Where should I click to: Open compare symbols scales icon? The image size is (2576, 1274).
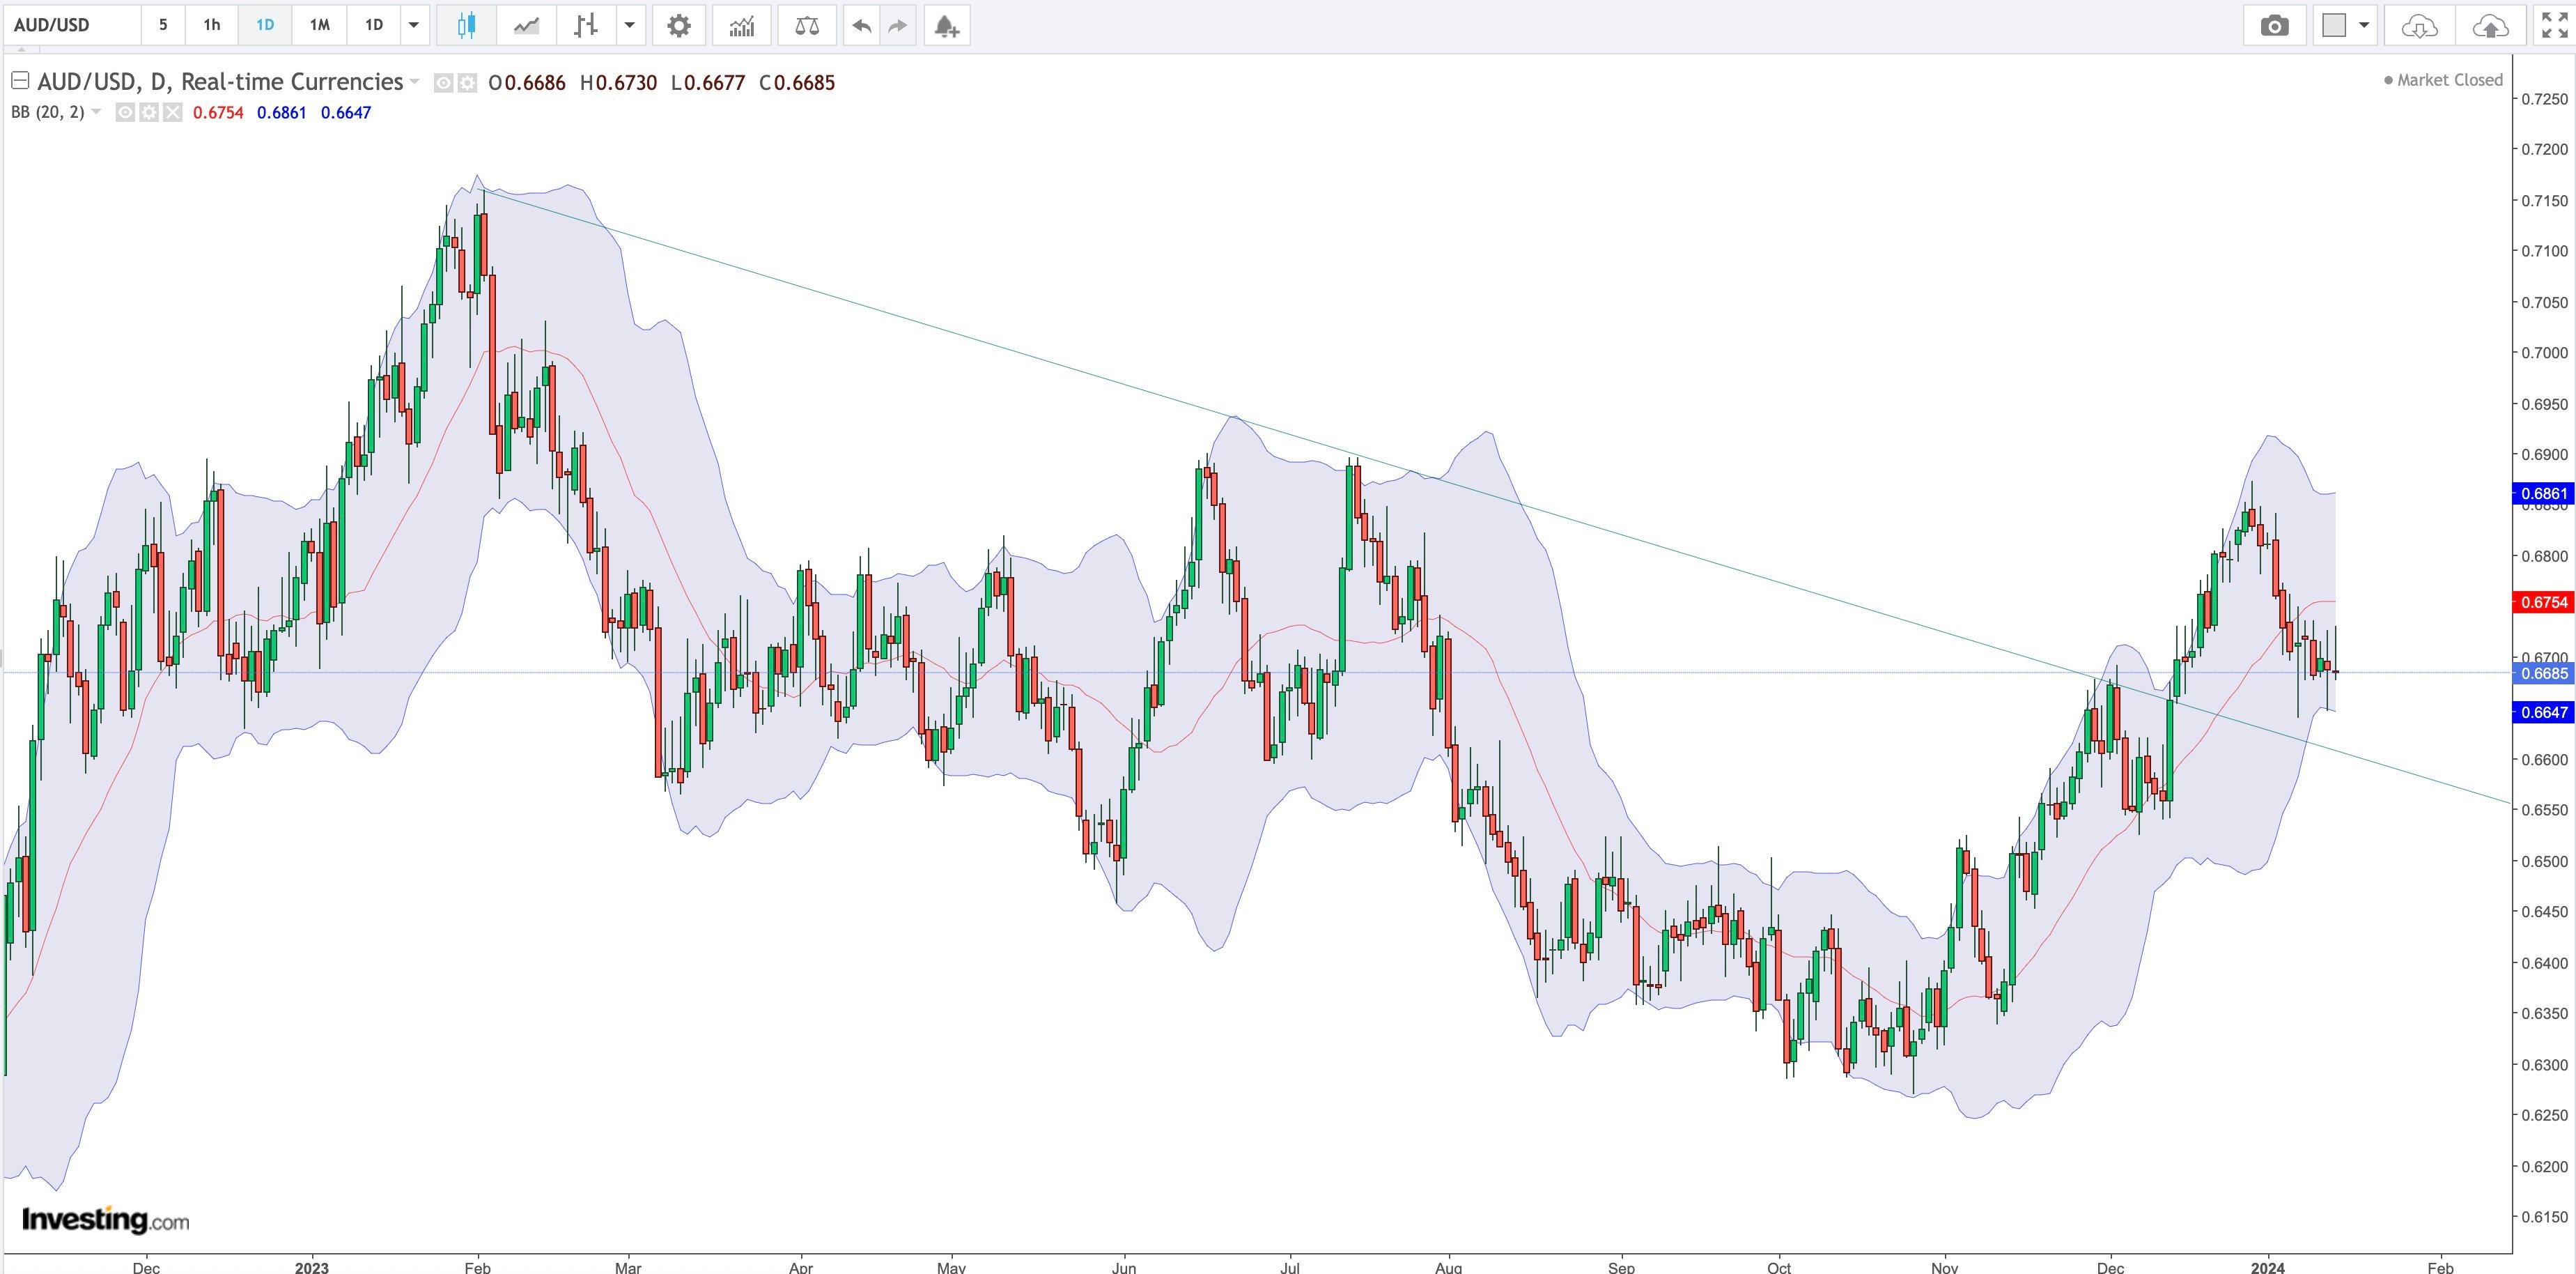807,25
